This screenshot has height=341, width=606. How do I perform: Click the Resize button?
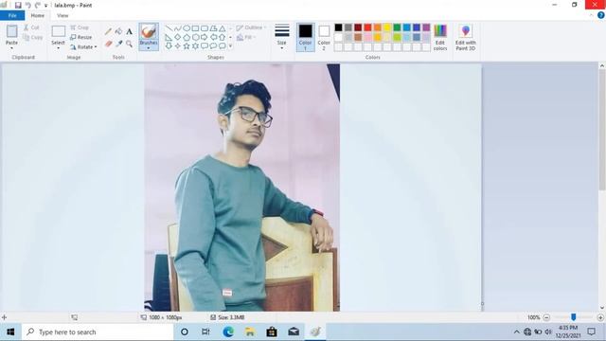tap(81, 37)
